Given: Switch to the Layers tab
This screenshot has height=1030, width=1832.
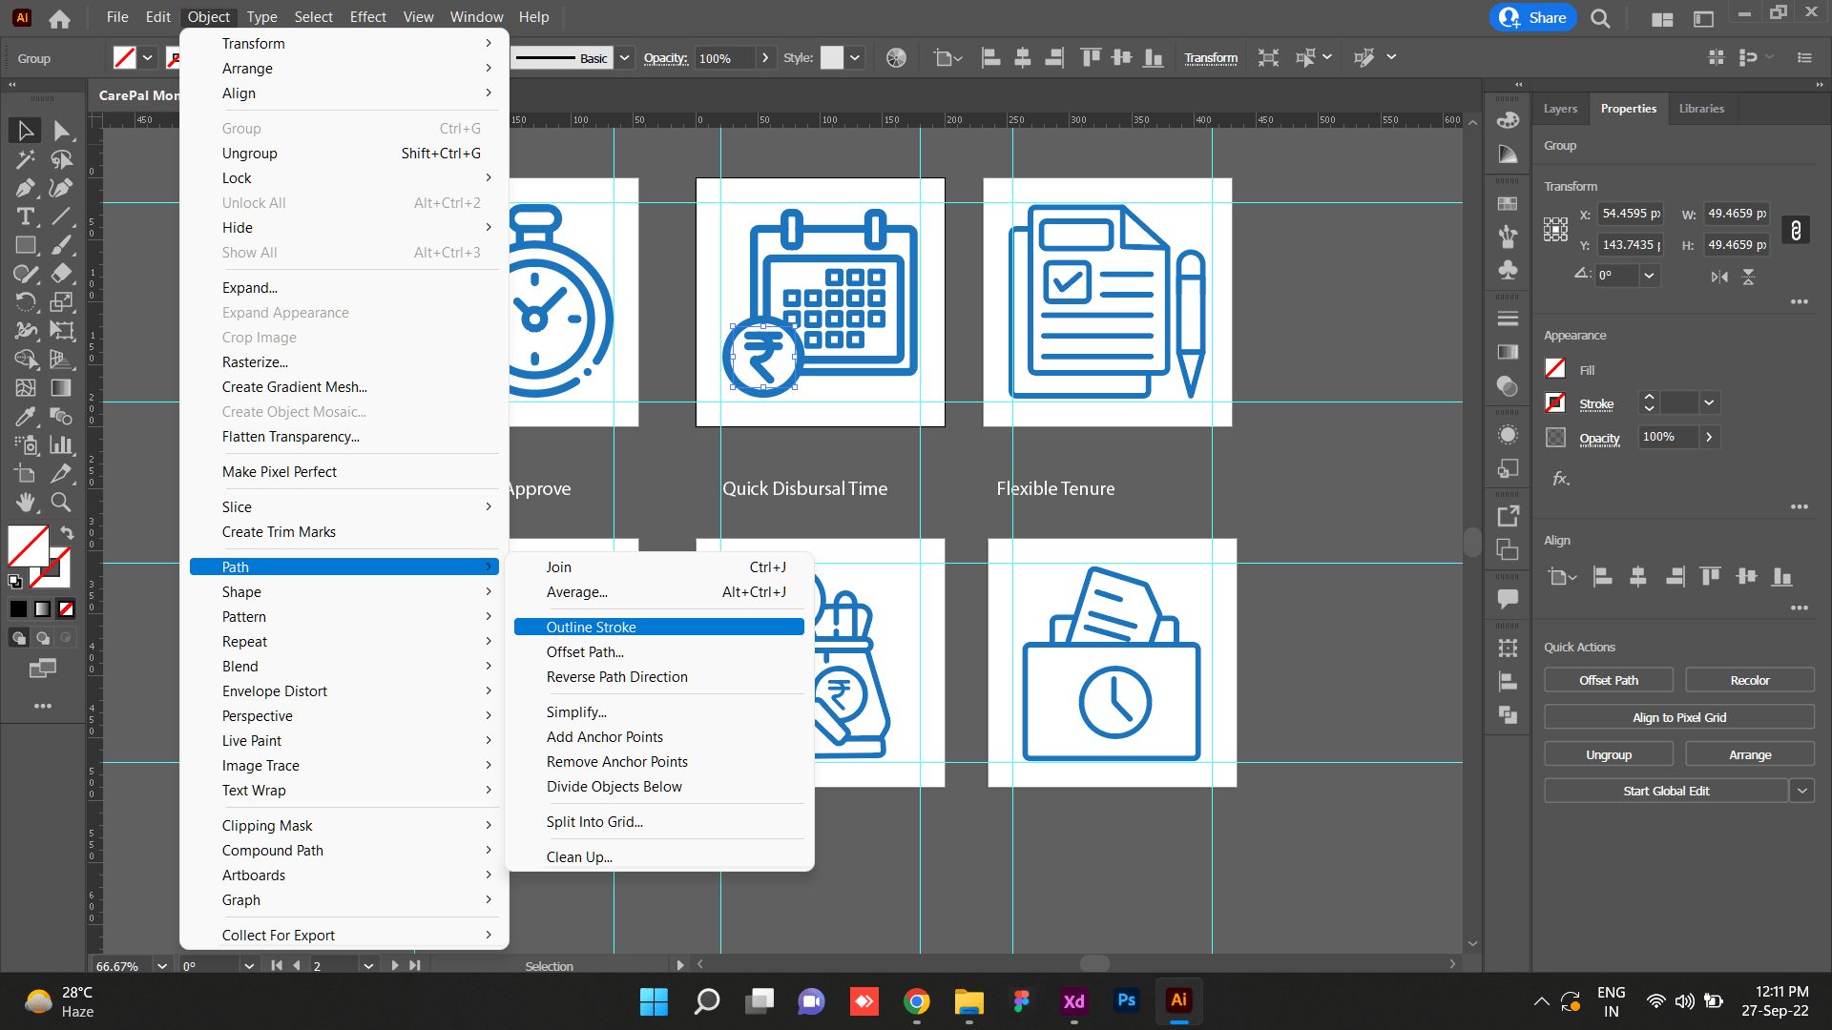Looking at the screenshot, I should pos(1560,109).
